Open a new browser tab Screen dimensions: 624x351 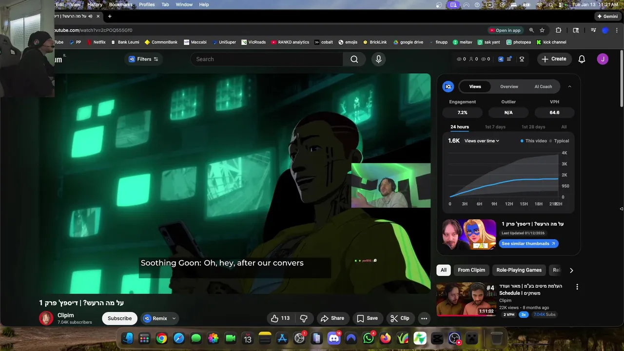110,16
